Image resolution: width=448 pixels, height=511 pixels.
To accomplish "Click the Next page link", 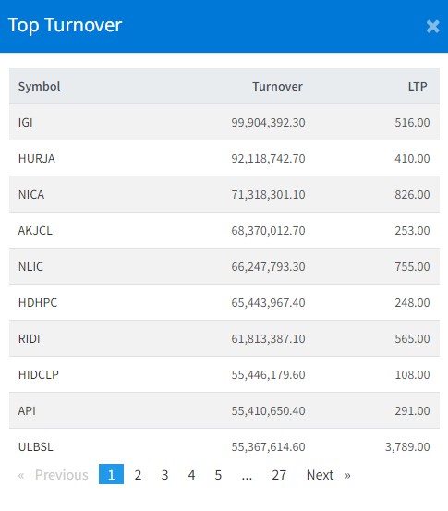I will click(x=329, y=475).
